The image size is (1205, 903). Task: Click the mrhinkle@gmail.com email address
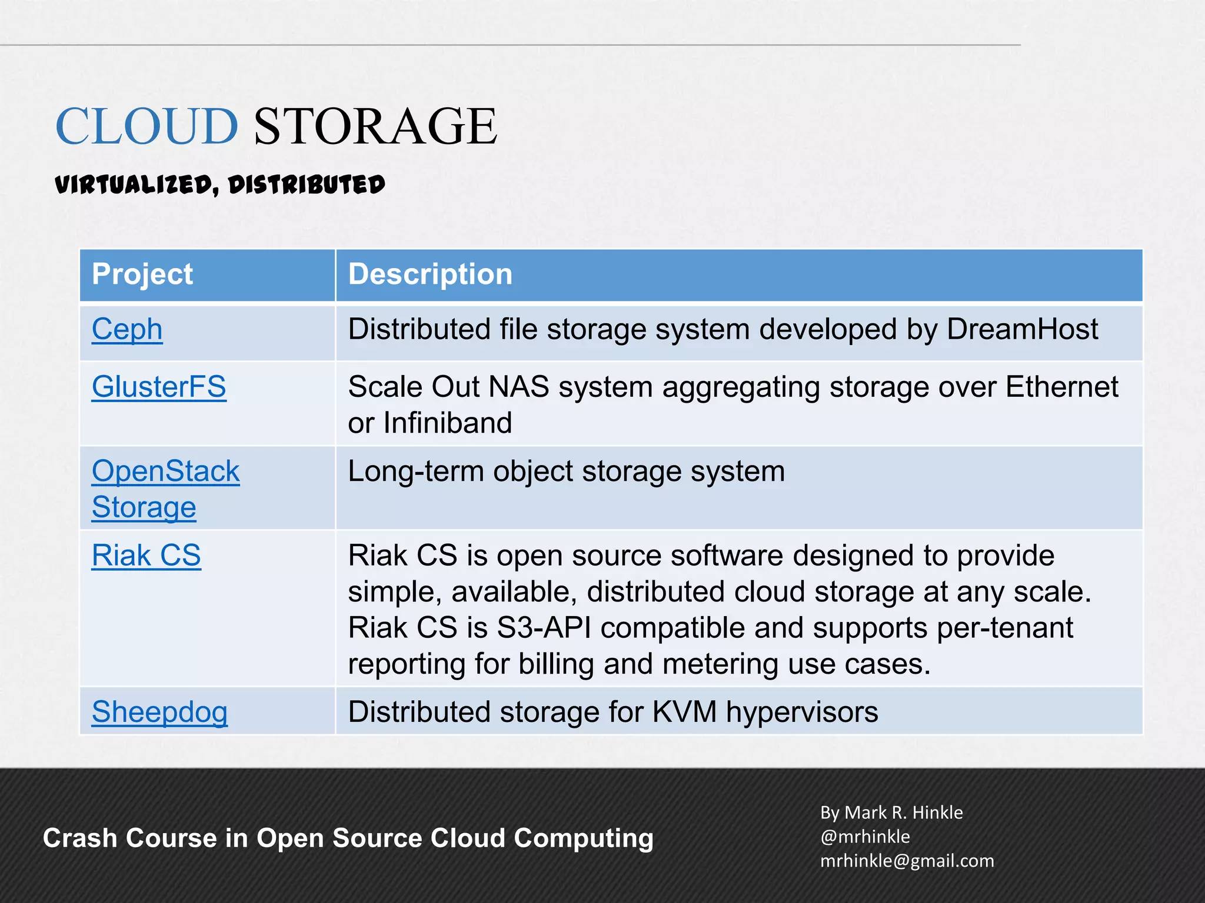coord(907,861)
